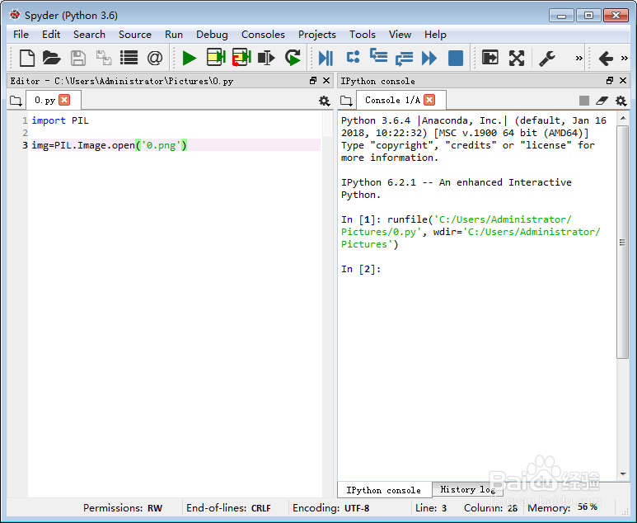Step into function debug icon

click(x=378, y=56)
